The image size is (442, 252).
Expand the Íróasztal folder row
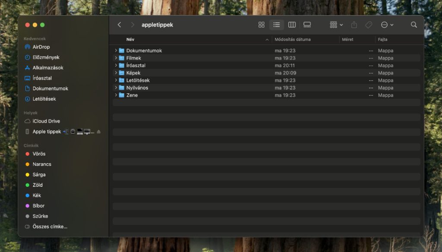[116, 66]
